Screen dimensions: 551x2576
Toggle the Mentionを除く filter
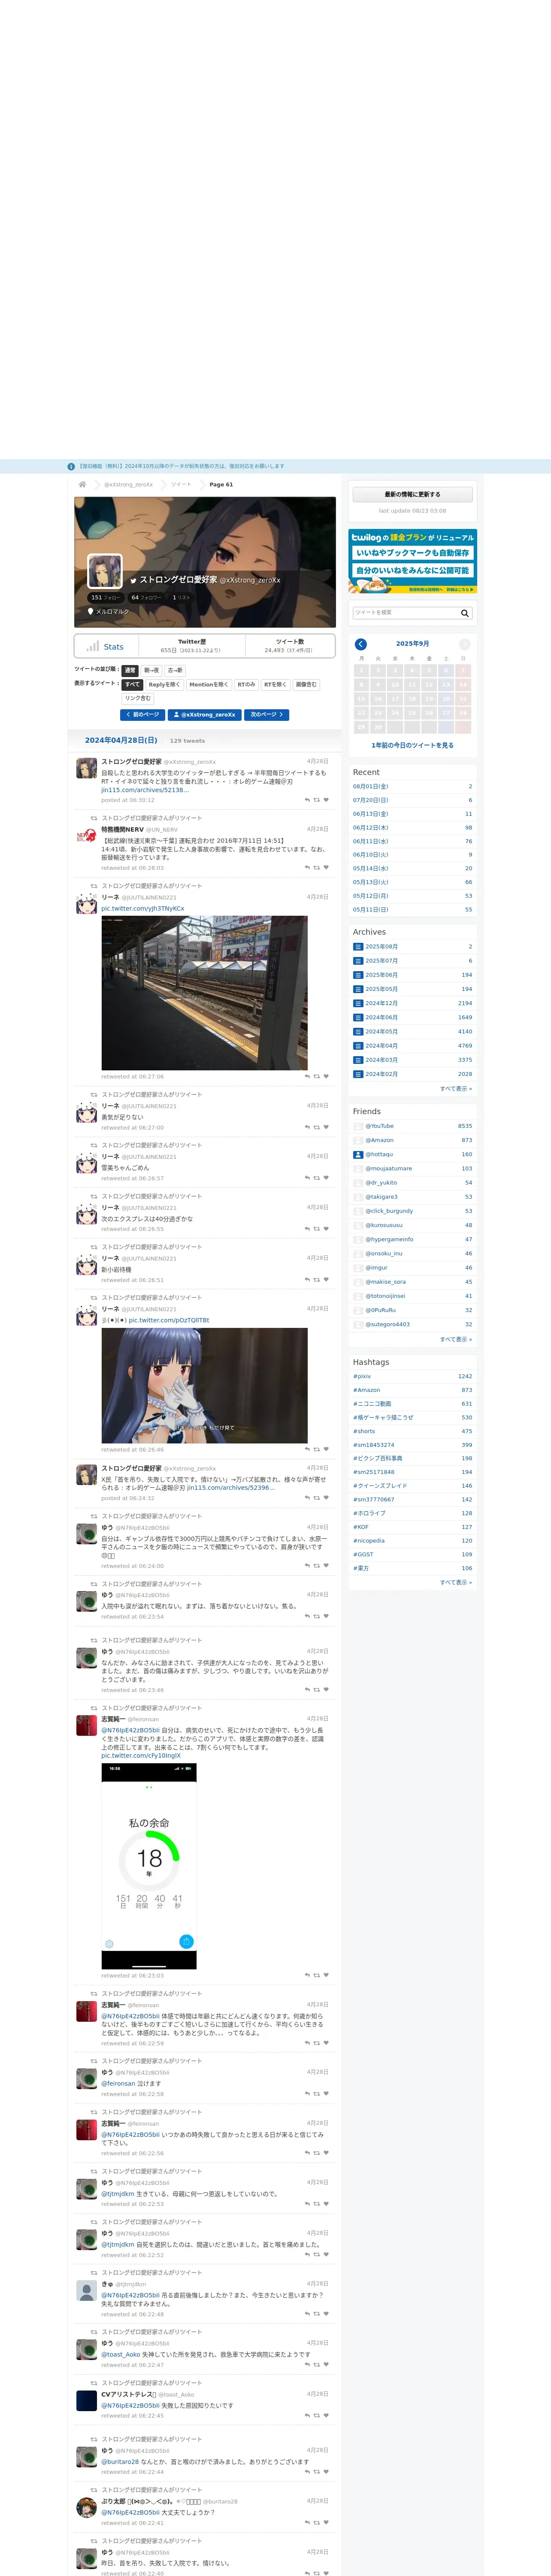(x=209, y=685)
